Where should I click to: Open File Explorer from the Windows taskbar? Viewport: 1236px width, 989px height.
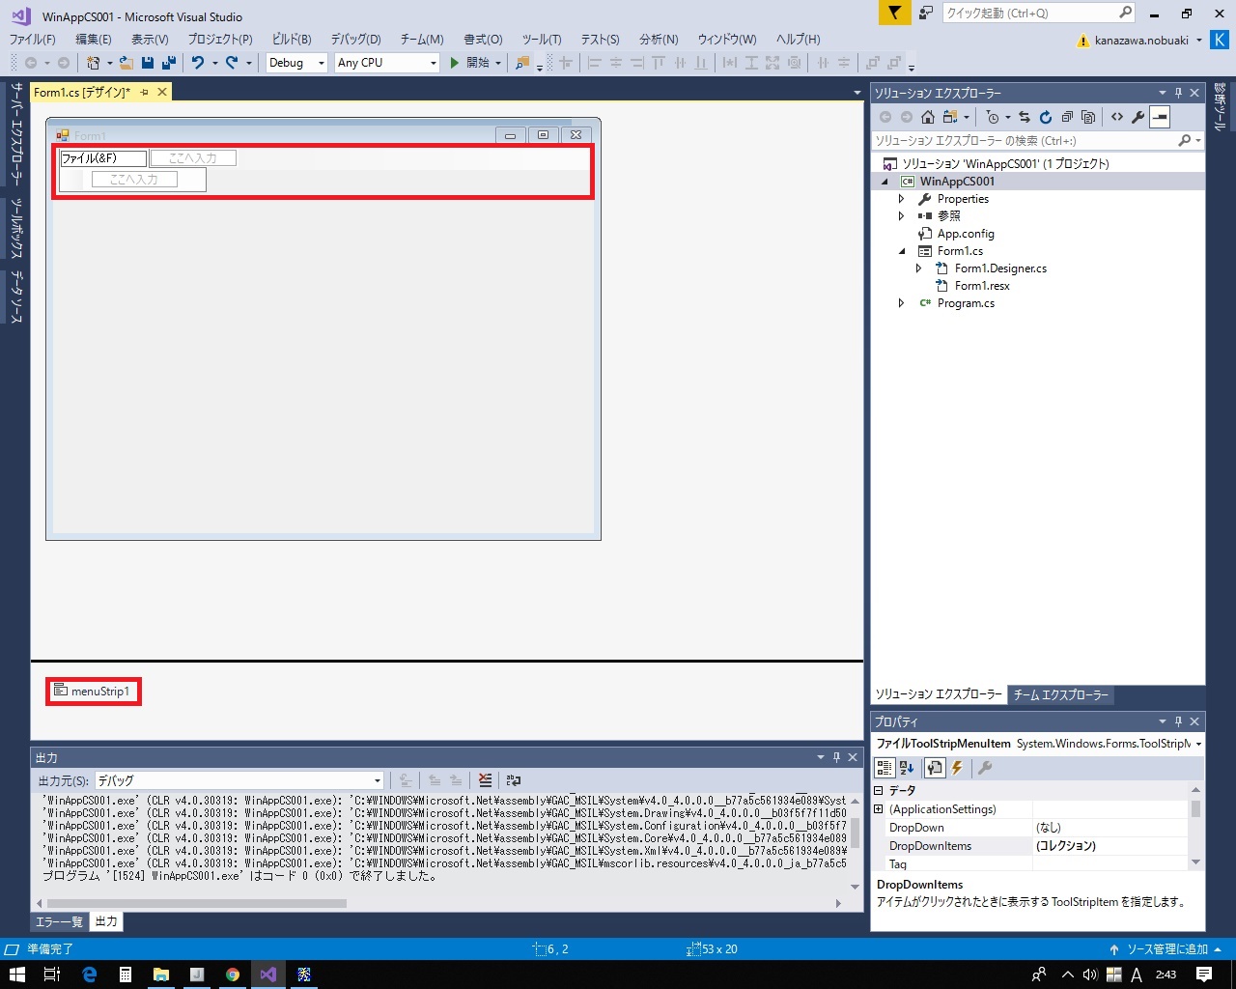coord(161,975)
